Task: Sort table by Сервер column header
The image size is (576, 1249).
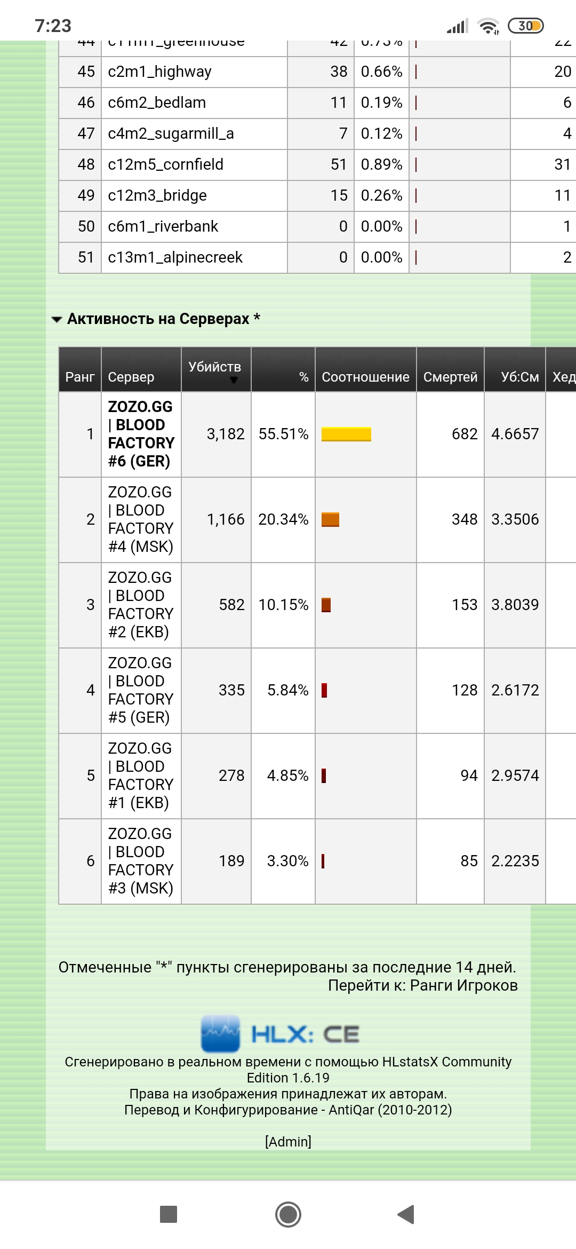Action: tap(131, 377)
